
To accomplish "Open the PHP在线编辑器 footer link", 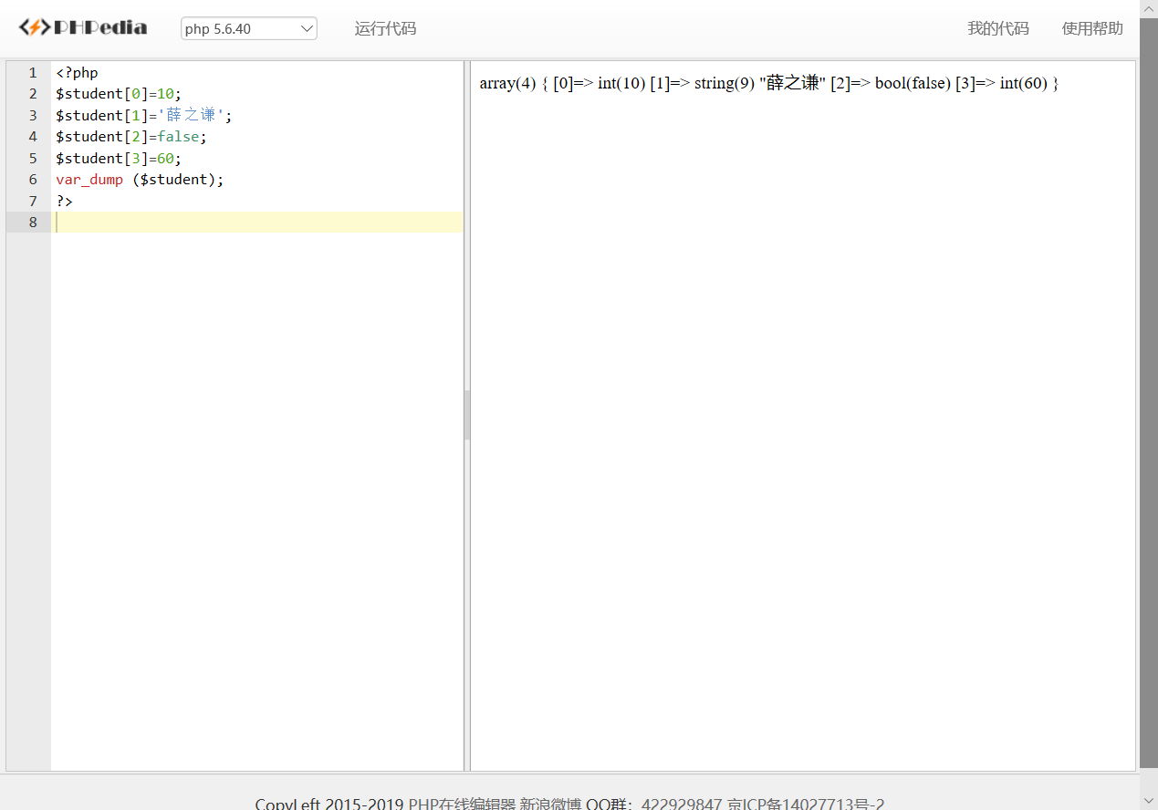I will coord(462,805).
